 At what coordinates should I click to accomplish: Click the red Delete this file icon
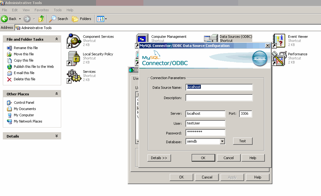(9, 79)
